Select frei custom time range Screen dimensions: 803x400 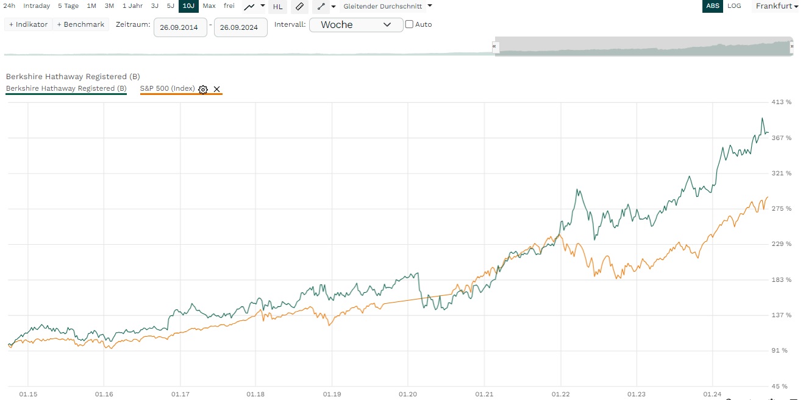pyautogui.click(x=229, y=6)
